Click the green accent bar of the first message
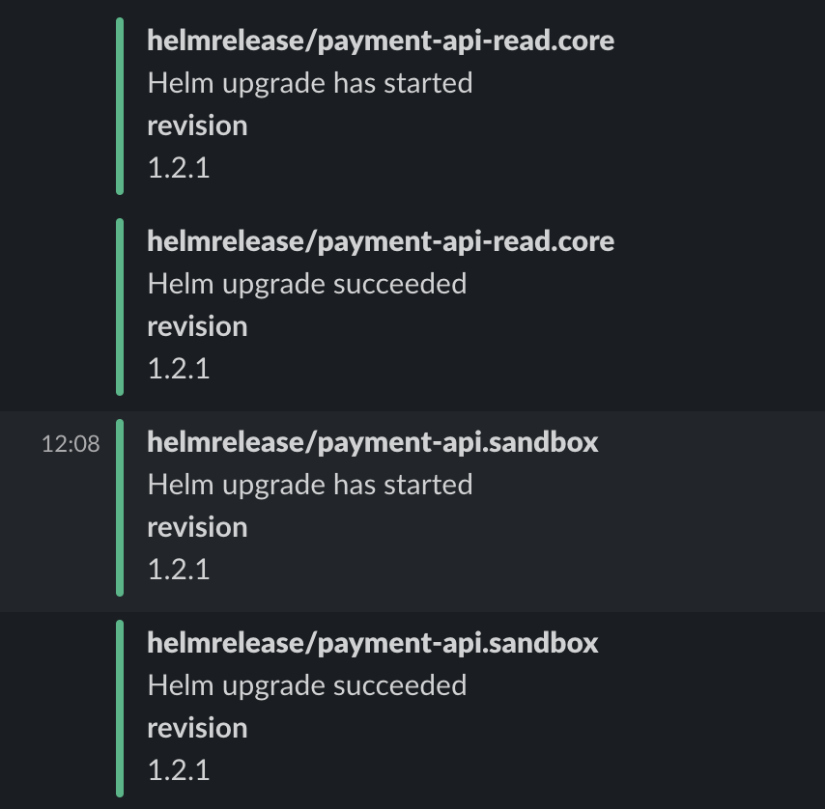 (118, 101)
